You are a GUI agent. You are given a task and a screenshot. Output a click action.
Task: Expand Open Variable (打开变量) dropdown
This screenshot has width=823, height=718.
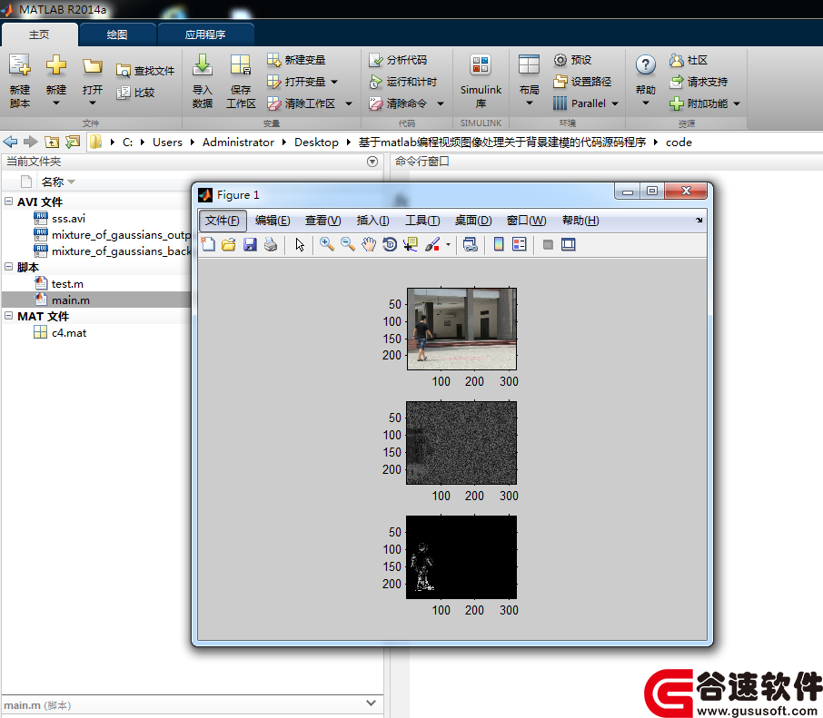(334, 82)
